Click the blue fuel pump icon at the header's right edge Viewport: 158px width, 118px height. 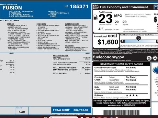pyautogui.click(x=156, y=7)
